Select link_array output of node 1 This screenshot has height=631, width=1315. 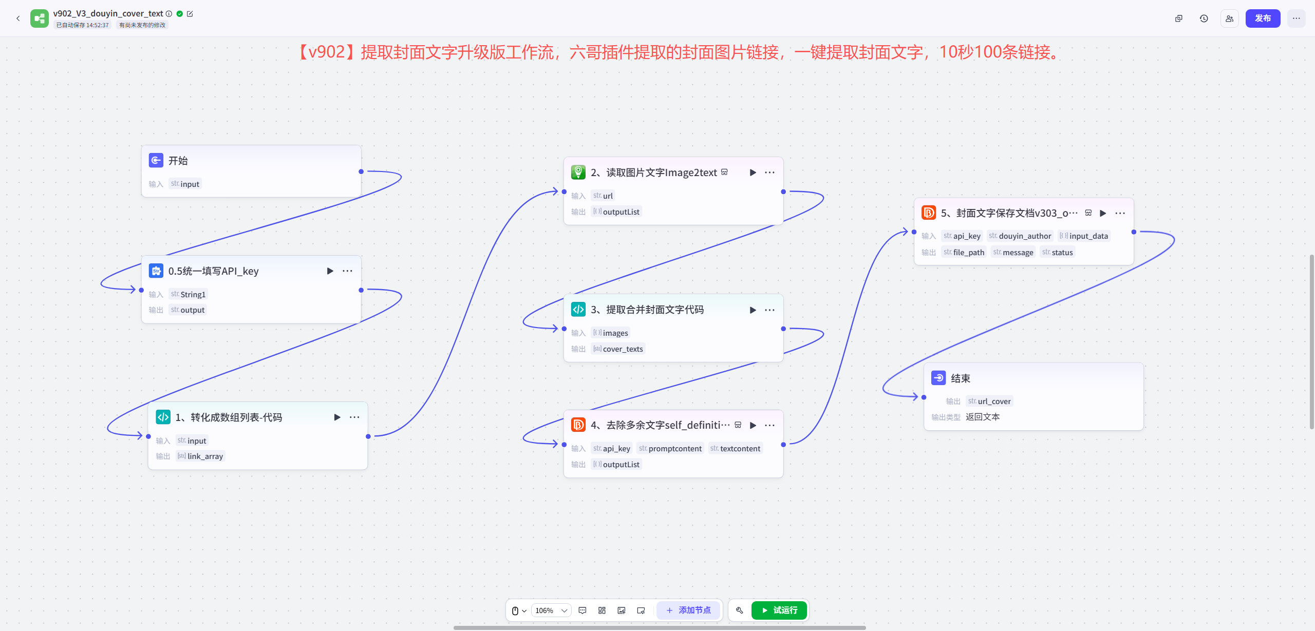coord(201,456)
